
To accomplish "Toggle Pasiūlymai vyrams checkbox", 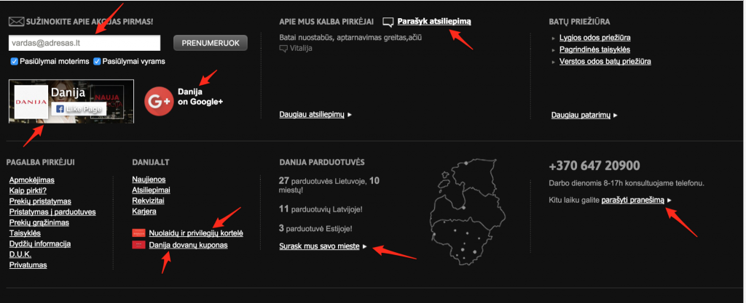I will click(97, 62).
